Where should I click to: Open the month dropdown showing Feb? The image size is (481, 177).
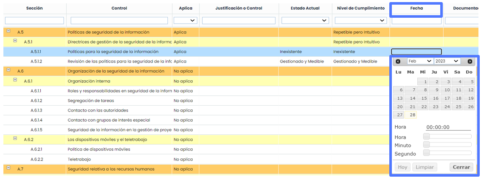point(420,61)
